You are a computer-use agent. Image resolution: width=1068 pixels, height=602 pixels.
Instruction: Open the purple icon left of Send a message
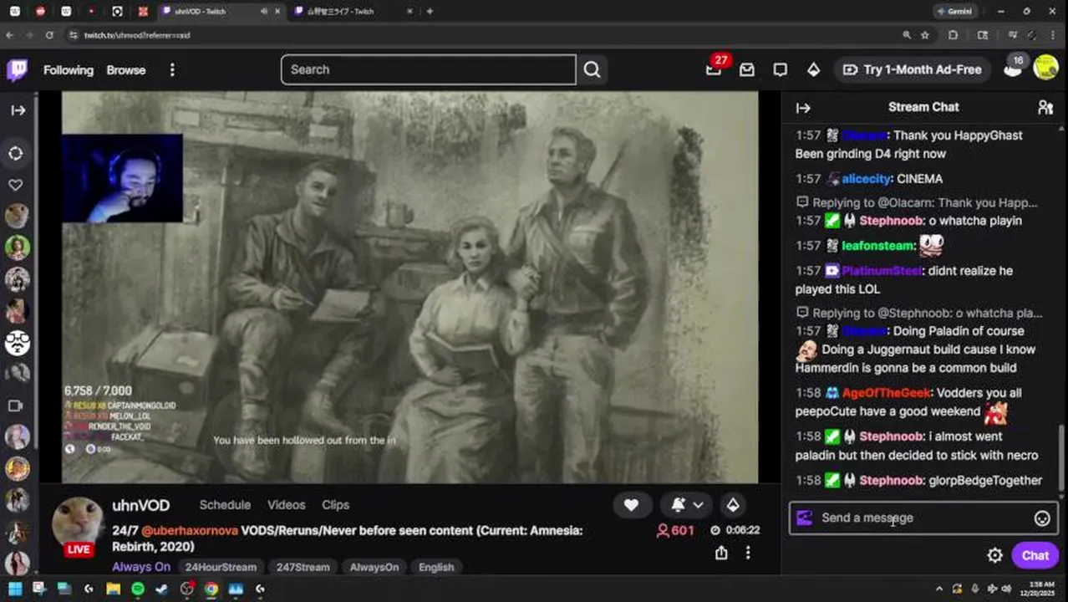click(x=804, y=518)
